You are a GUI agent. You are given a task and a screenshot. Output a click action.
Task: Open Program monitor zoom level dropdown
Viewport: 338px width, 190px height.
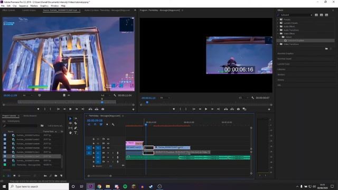164,98
